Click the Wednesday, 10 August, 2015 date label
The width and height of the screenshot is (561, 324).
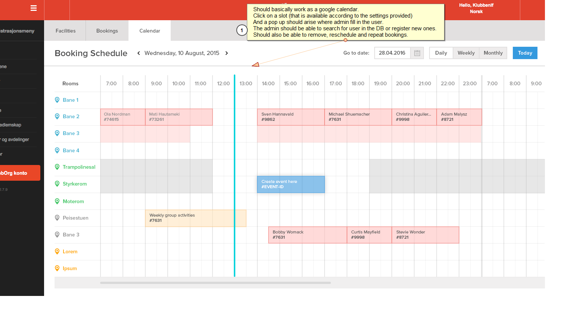pyautogui.click(x=182, y=53)
